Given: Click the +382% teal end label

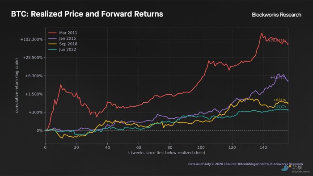Looking at the screenshot, I should click(280, 106).
